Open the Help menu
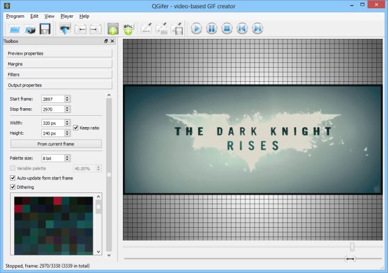The width and height of the screenshot is (388, 273). pos(84,16)
